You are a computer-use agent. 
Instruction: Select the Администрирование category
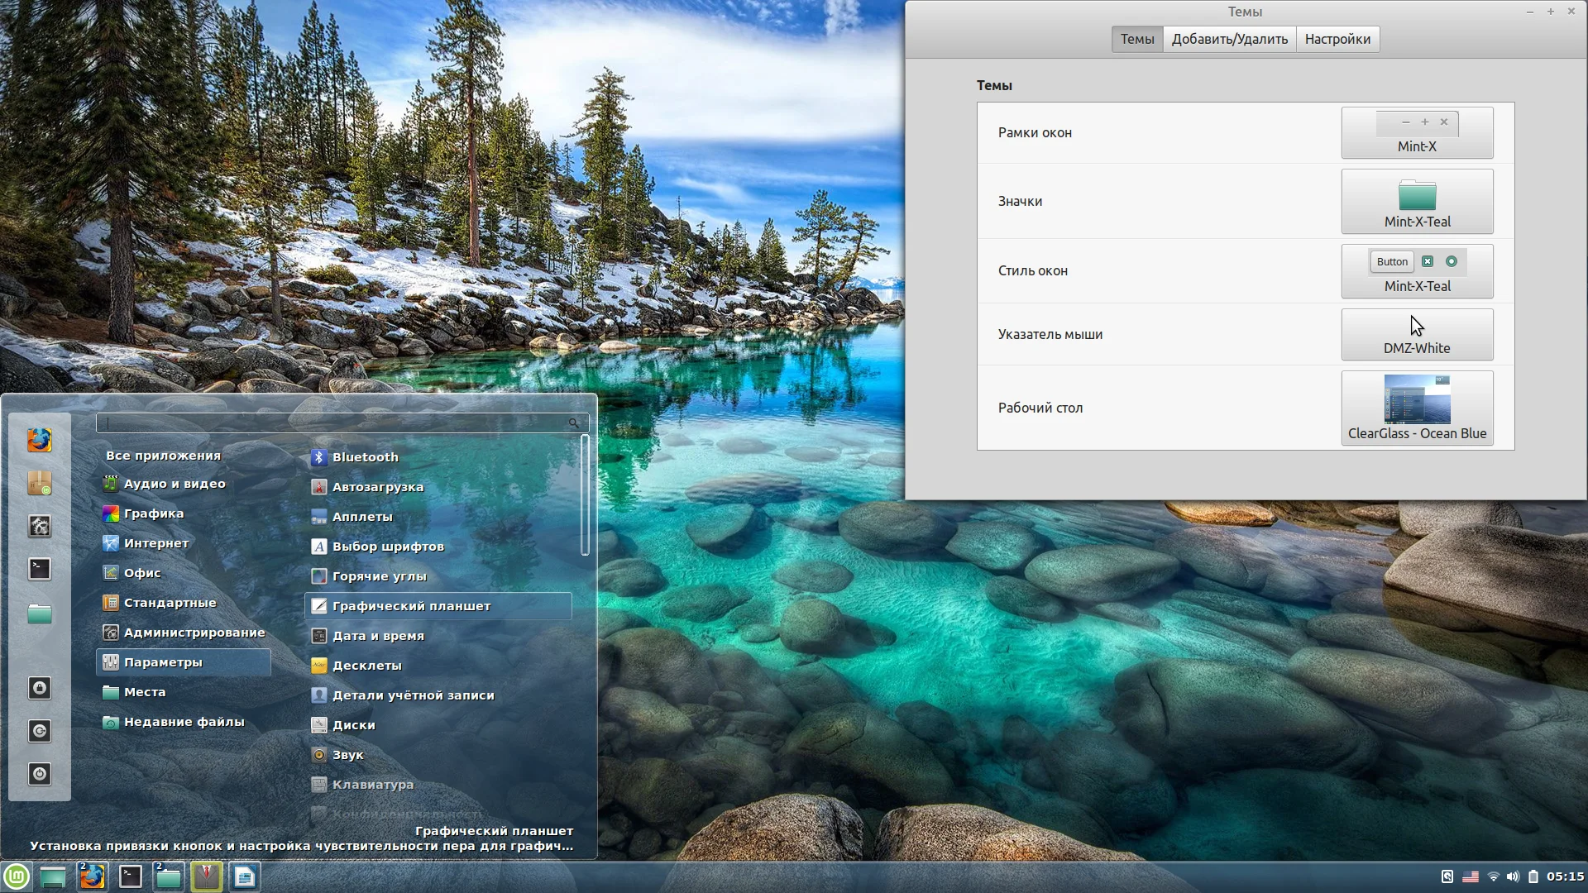[x=194, y=633]
